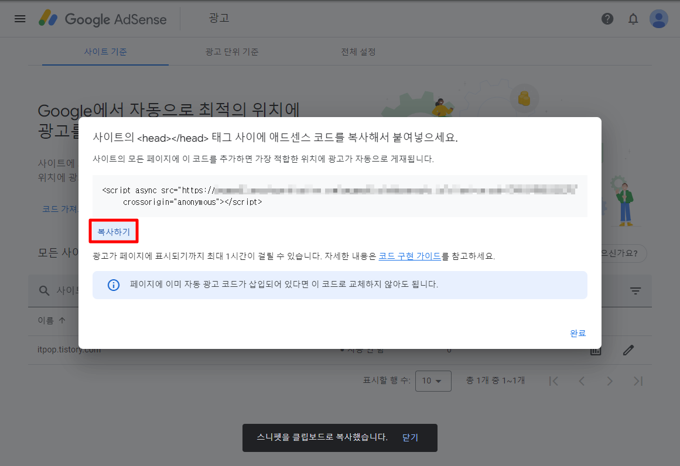This screenshot has height=466, width=680.
Task: Select the 사이트 기준 tab
Action: pyautogui.click(x=105, y=52)
